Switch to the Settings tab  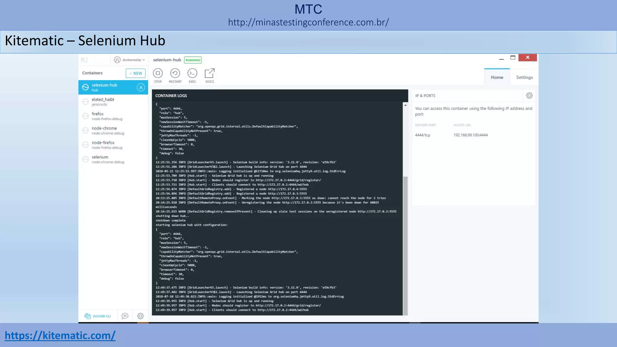click(525, 77)
